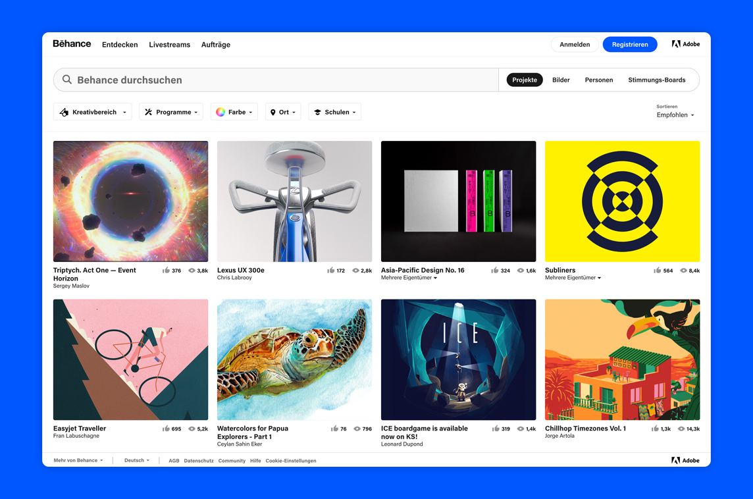Screen dimensions: 753x499
Task: Open Sergey Maslov's profile
Action: pos(71,286)
